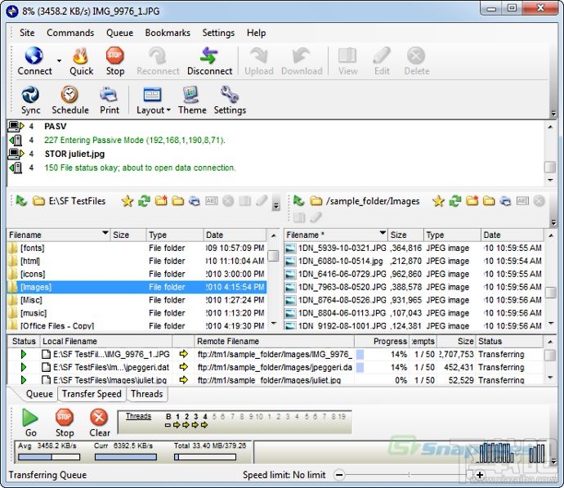Click the green Go queue button

[30, 423]
